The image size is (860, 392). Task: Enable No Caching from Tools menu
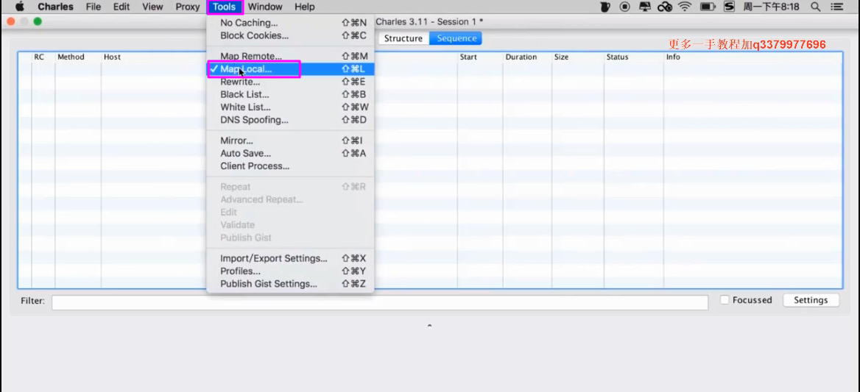(249, 23)
